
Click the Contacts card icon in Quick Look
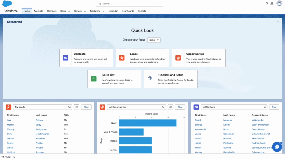[65, 58]
